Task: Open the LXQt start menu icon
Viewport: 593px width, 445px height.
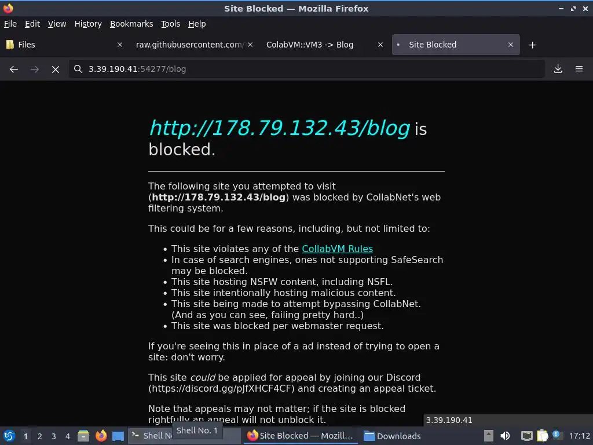Action: pyautogui.click(x=9, y=436)
